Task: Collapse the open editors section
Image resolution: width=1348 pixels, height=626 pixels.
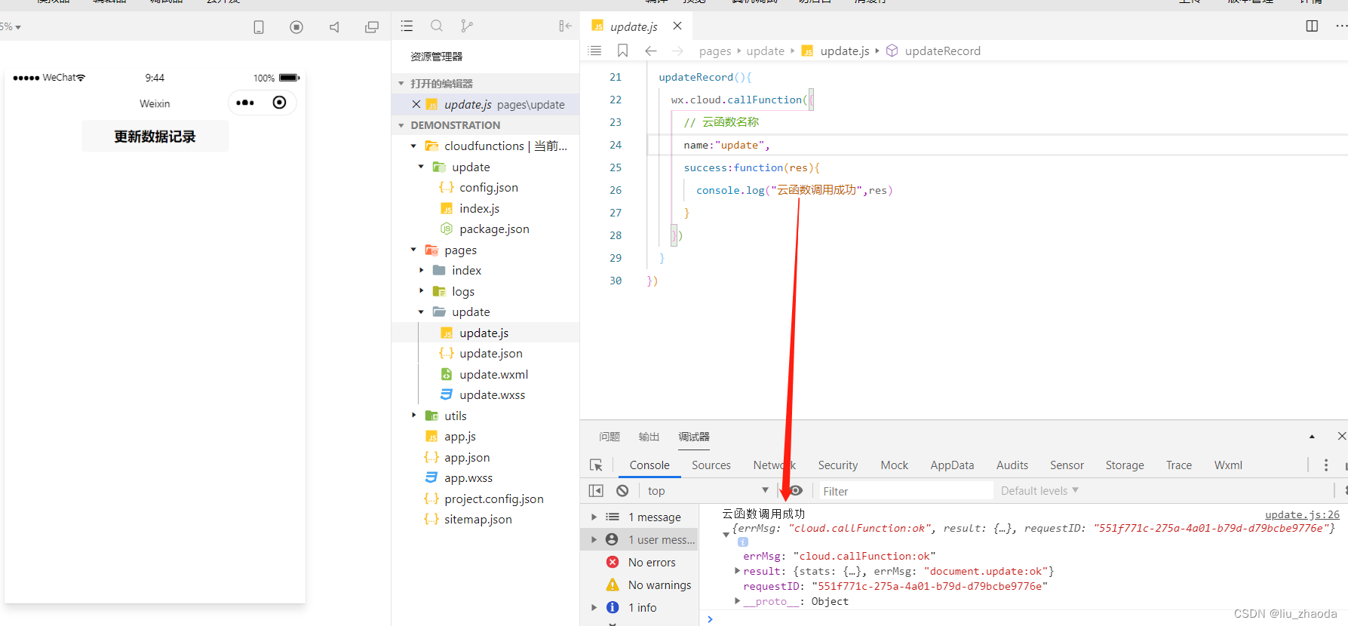Action: point(401,84)
